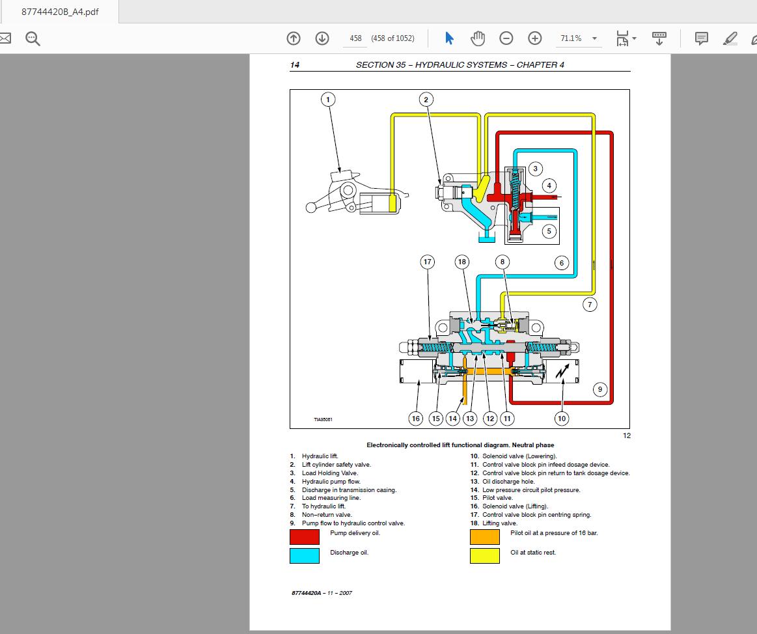Click the yellow Oil at static rest swatch
The image size is (757, 634).
click(485, 555)
